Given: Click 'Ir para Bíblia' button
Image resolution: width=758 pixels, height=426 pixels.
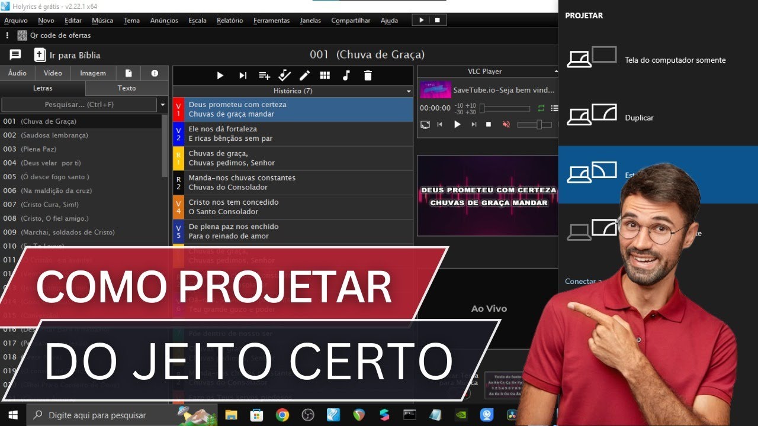Looking at the screenshot, I should 68,55.
